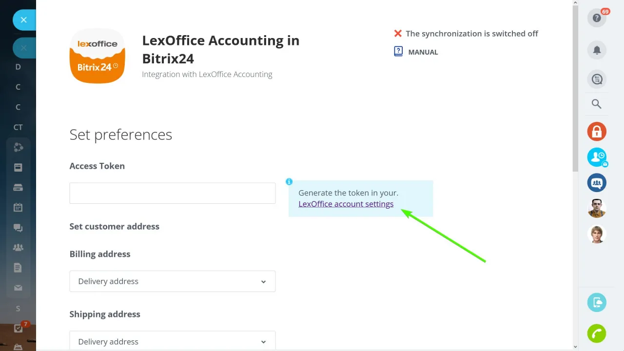Open the mail icon in left sidebar
The height and width of the screenshot is (351, 624).
[18, 288]
